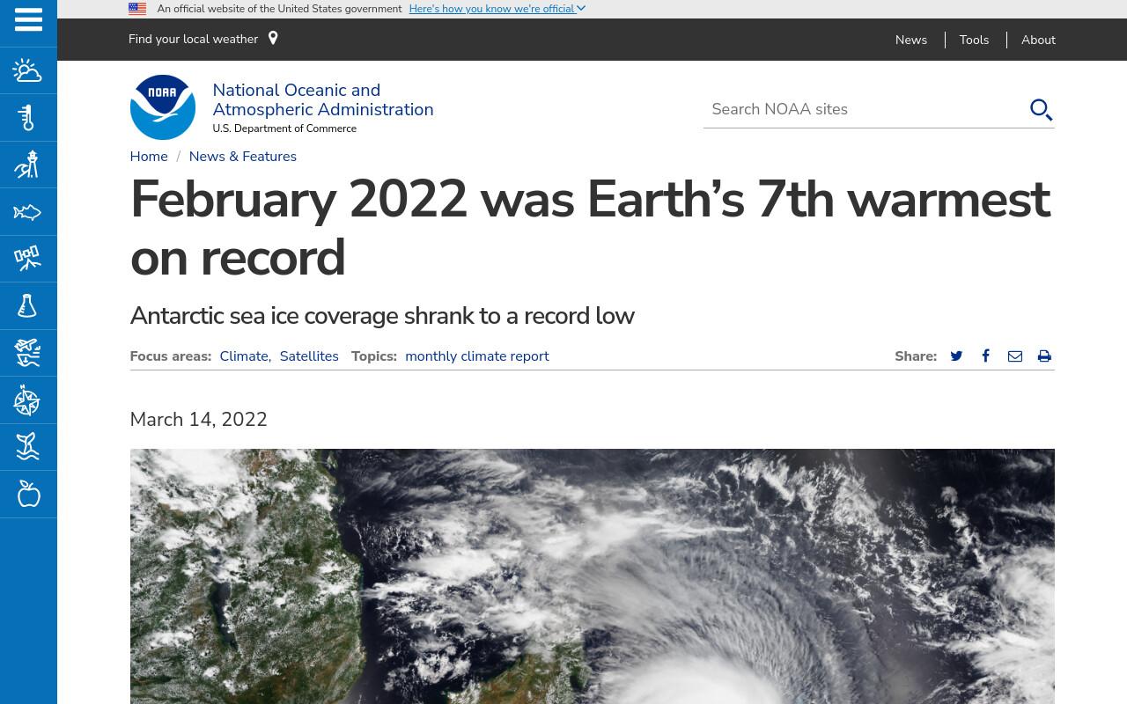The width and height of the screenshot is (1127, 704).
Task: Open the fish Fisheries sidebar icon
Action: 28,212
